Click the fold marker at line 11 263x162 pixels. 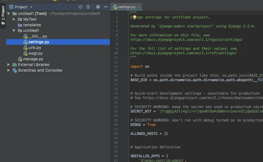(129, 58)
